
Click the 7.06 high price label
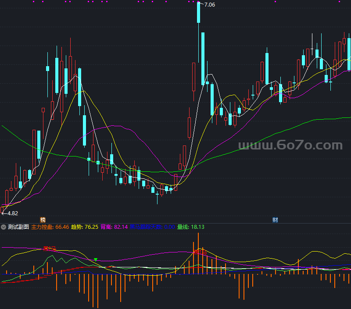(210, 5)
